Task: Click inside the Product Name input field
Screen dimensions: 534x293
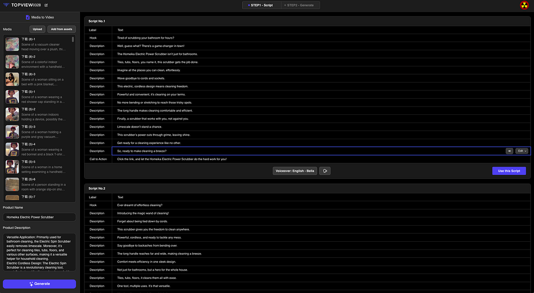Action: coord(39,216)
